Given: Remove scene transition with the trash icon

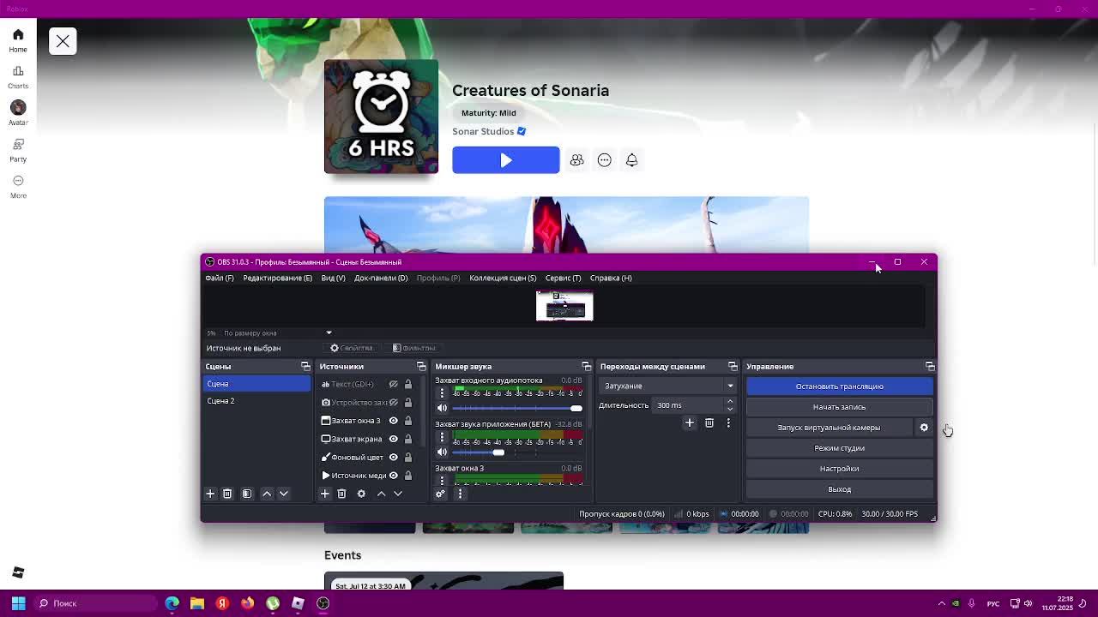Looking at the screenshot, I should (x=709, y=422).
